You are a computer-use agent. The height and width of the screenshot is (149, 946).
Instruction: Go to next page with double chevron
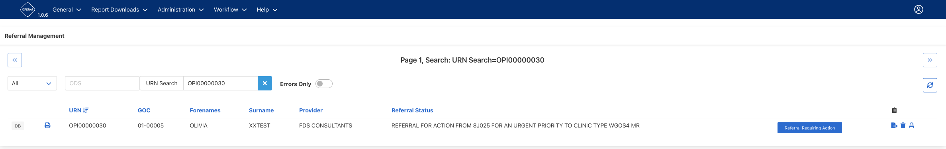point(930,60)
